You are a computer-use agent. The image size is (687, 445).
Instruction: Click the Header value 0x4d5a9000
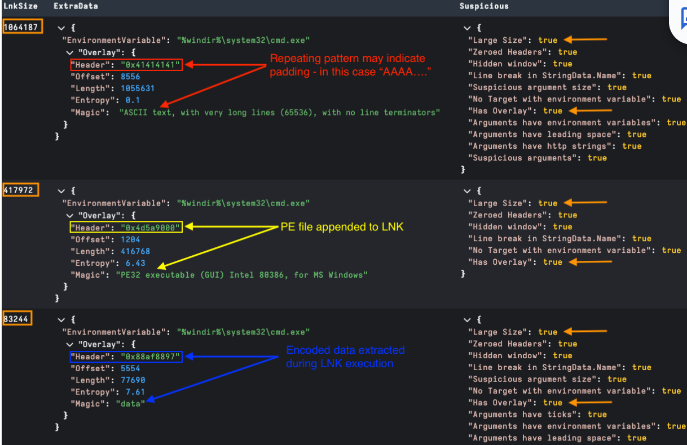coord(151,228)
